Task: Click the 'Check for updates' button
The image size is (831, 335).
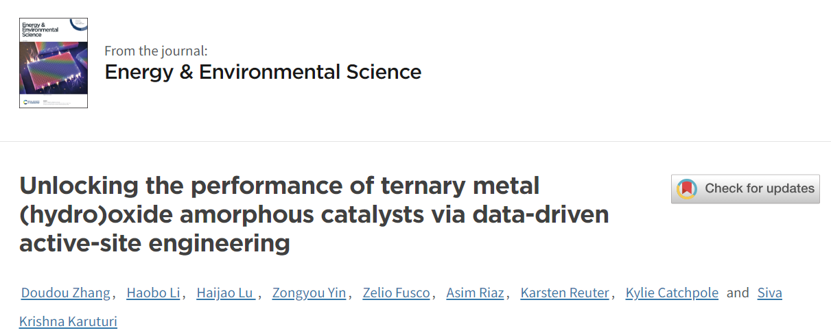Action: point(745,188)
